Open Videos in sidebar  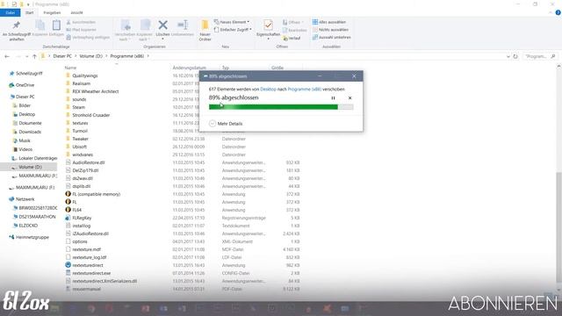[x=22, y=149]
